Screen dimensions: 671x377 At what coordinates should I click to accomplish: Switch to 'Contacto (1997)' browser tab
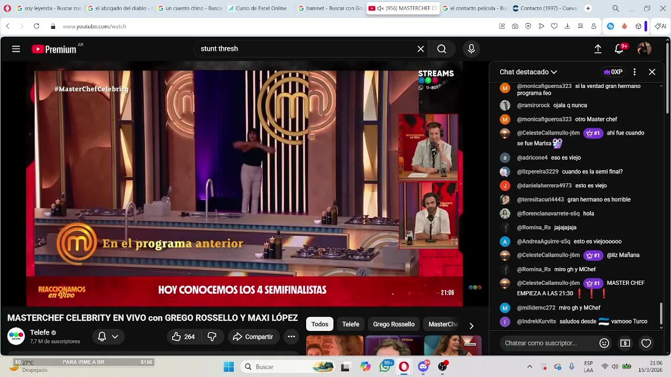545,8
